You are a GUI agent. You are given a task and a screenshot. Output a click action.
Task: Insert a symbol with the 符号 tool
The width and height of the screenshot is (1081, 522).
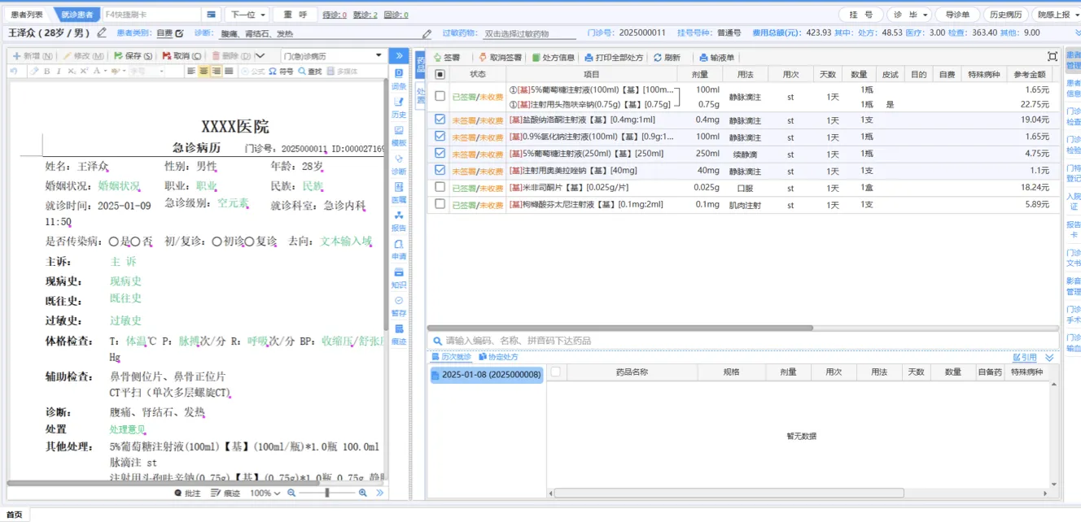(x=280, y=71)
